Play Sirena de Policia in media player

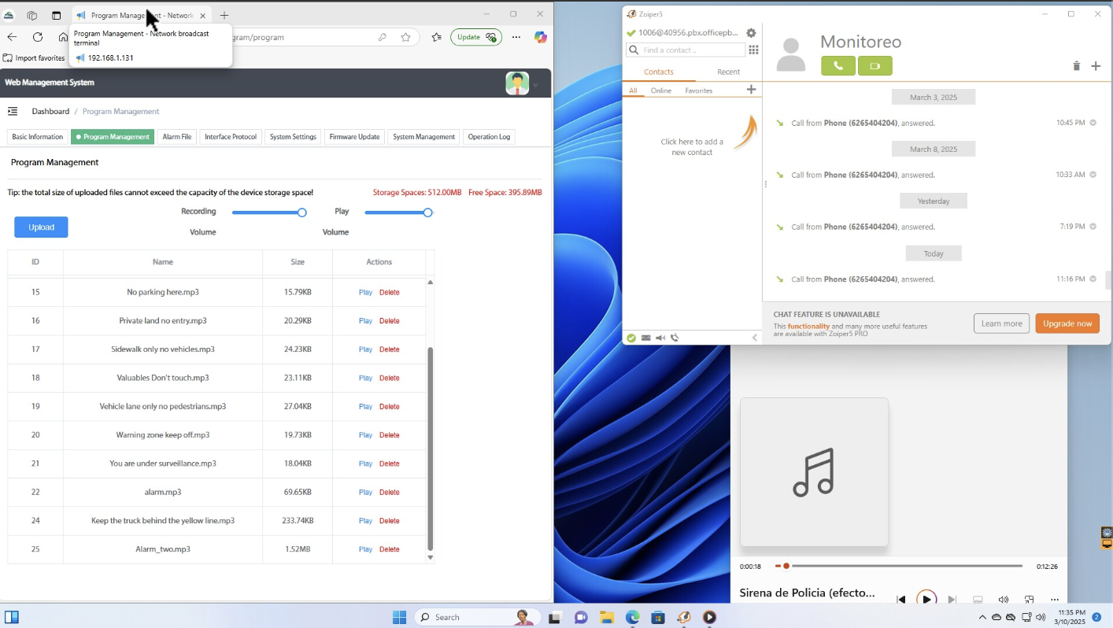(x=926, y=600)
